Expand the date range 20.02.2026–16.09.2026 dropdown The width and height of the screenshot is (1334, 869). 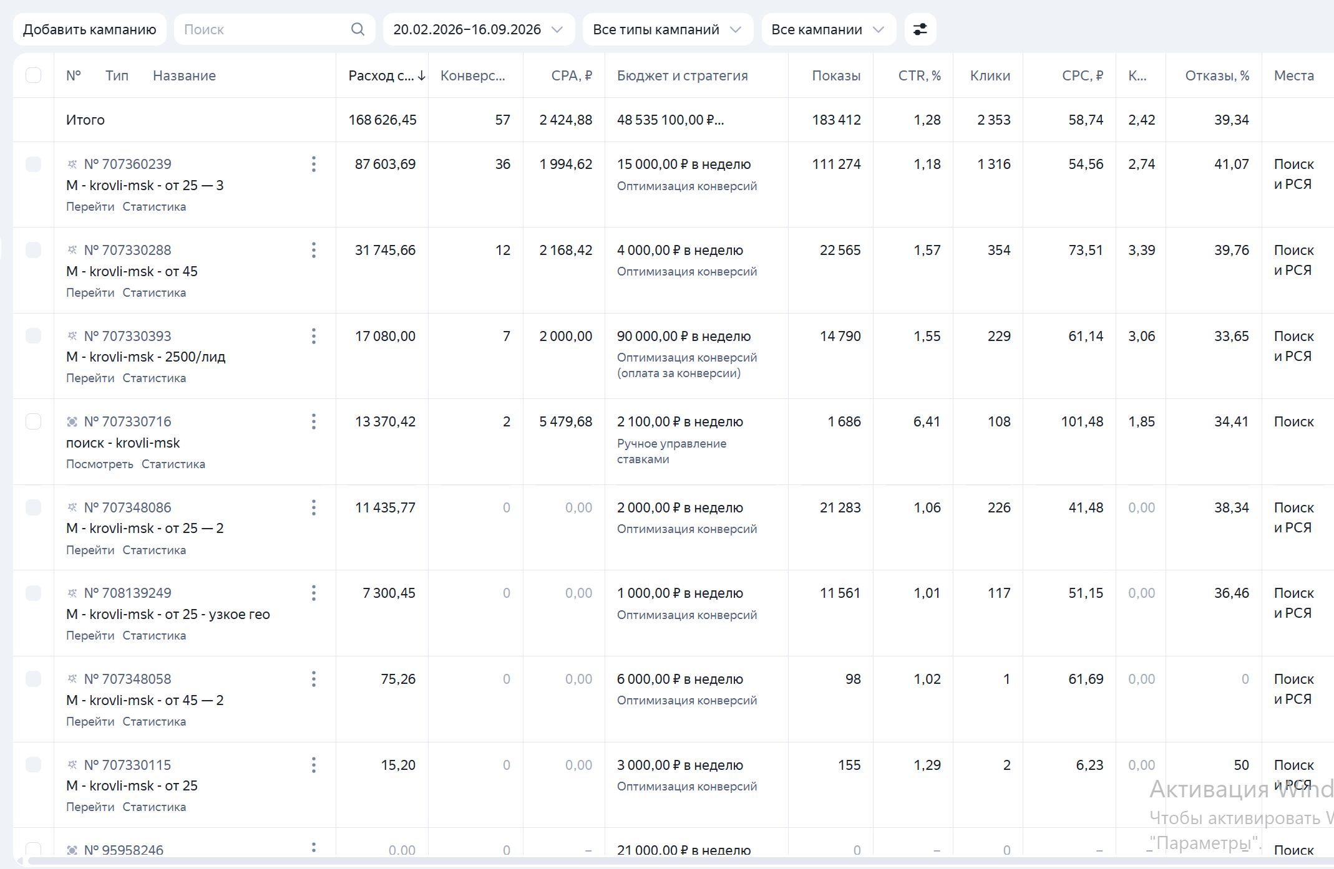click(x=479, y=29)
